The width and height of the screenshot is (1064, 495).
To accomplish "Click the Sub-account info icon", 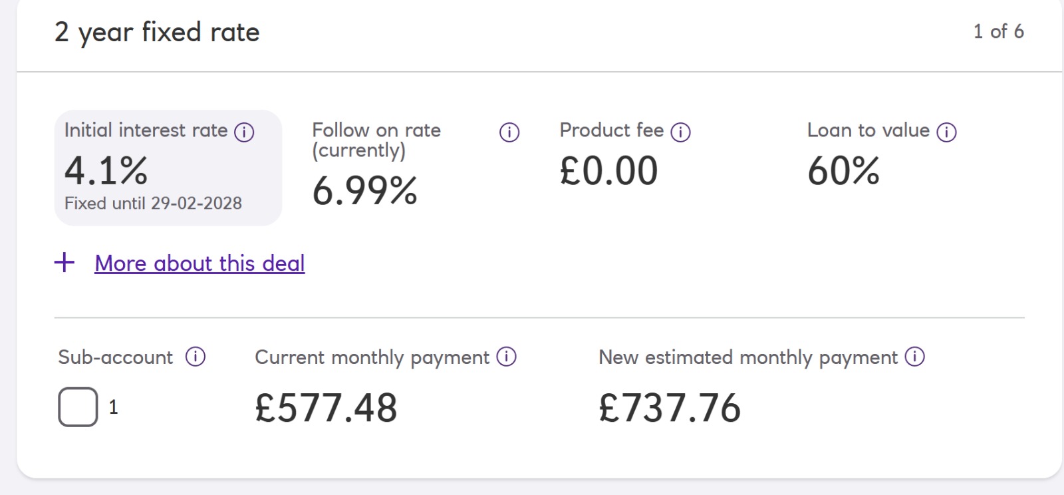I will point(195,357).
